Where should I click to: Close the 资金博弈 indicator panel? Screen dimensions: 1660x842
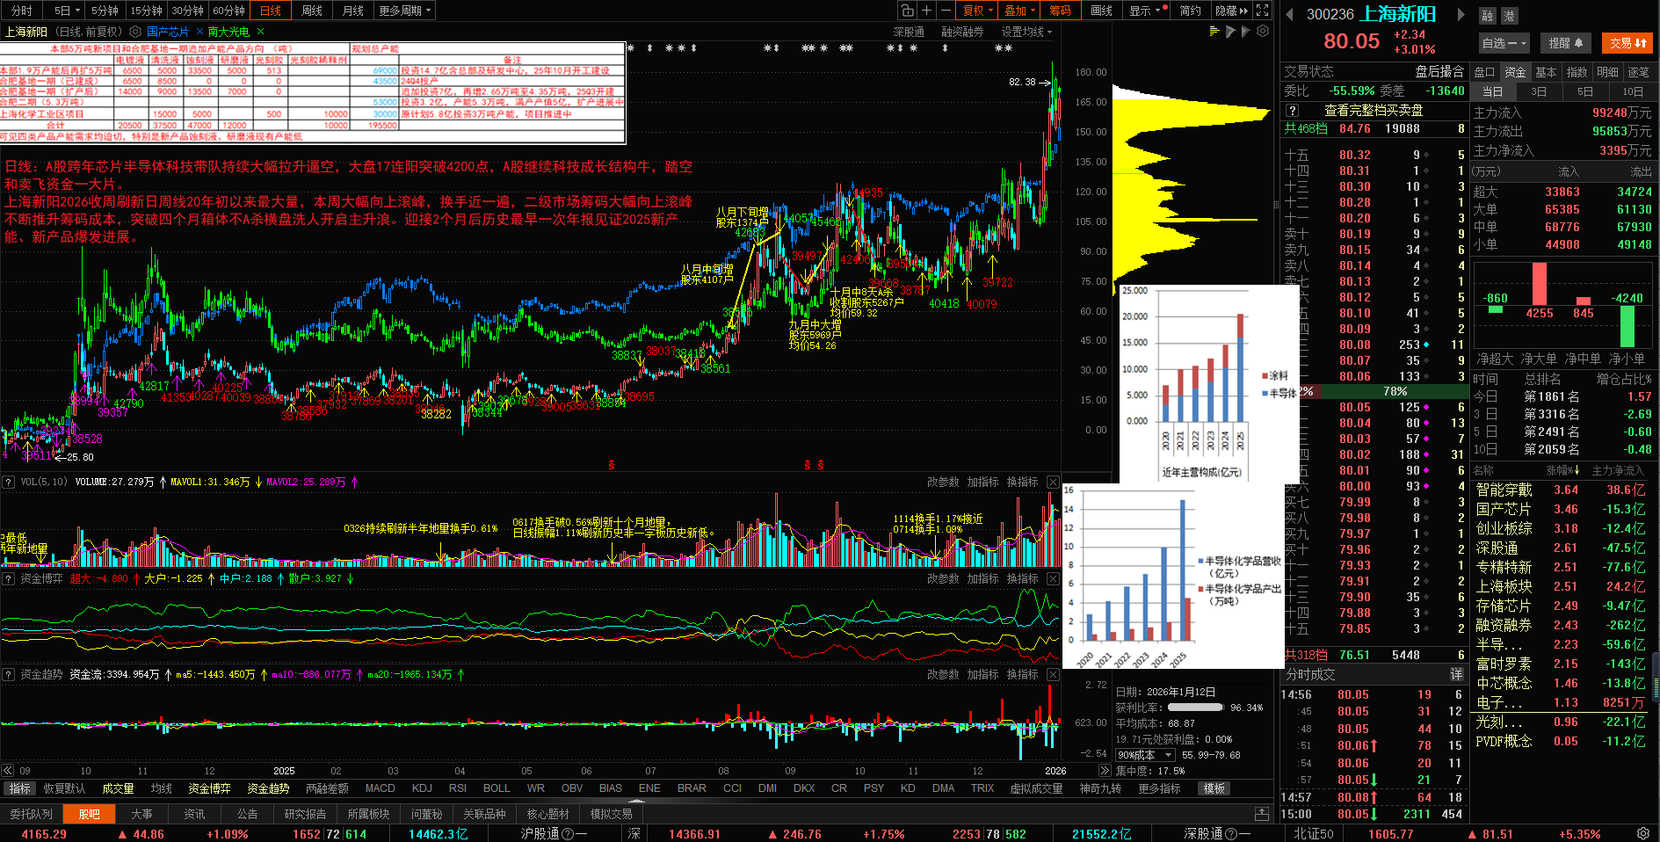1053,578
